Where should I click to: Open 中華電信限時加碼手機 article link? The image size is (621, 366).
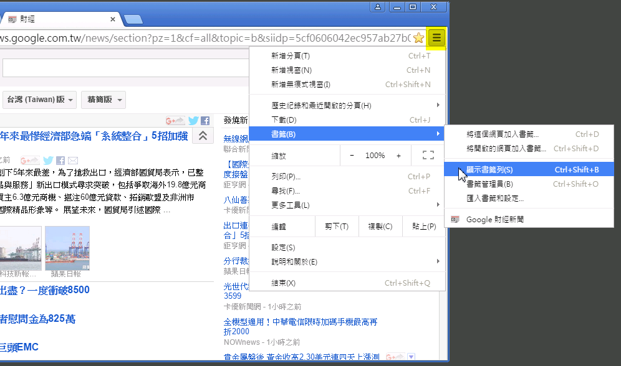tap(300, 327)
